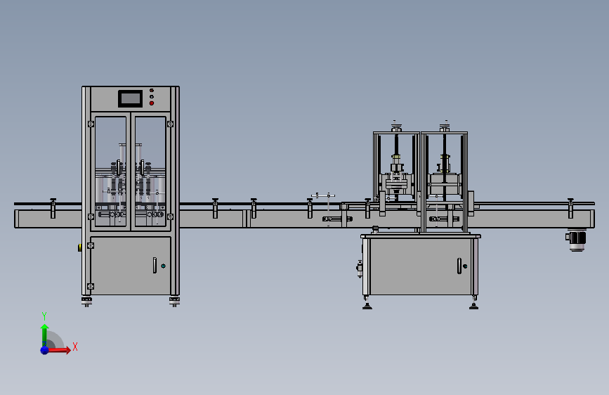Select the conveyor drive motor under the conveyor
609x395 pixels.
[576, 241]
